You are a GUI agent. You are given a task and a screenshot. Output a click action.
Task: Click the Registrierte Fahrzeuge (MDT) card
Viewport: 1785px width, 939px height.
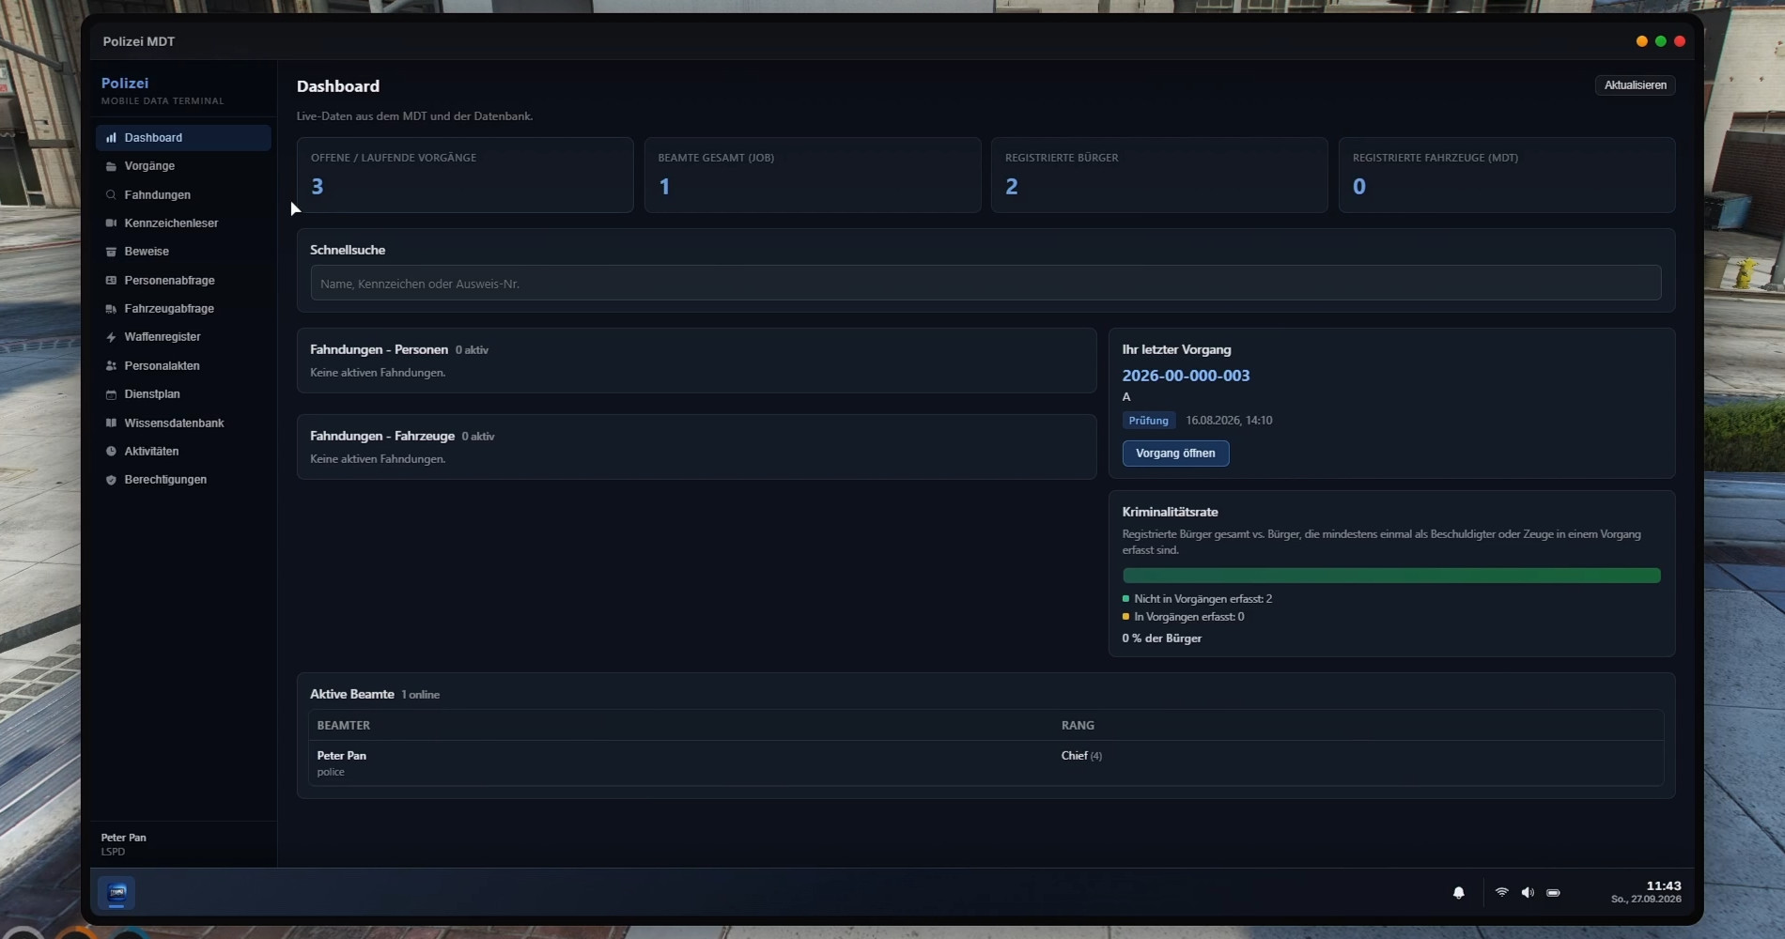[1507, 176]
